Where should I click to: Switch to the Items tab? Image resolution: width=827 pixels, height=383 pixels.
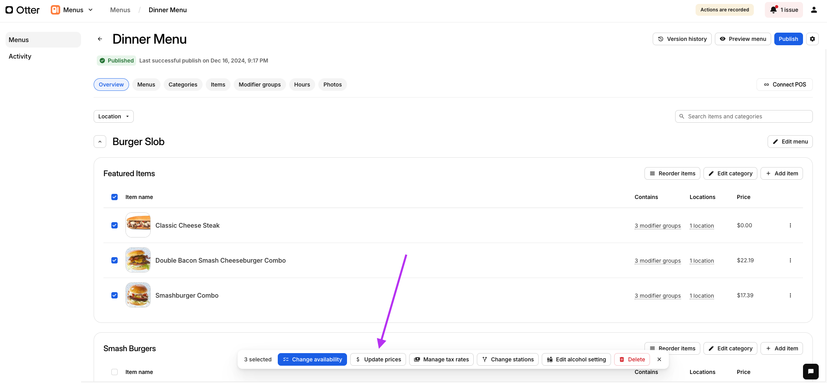tap(218, 85)
